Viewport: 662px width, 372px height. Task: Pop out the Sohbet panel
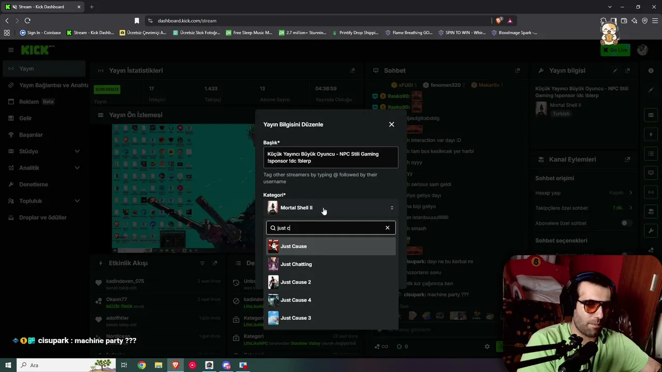tap(517, 71)
